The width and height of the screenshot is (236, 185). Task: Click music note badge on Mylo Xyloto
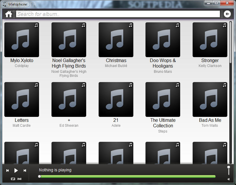coord(36,25)
